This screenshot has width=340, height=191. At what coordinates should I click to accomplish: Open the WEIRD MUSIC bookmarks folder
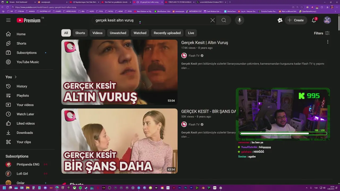point(70,11)
